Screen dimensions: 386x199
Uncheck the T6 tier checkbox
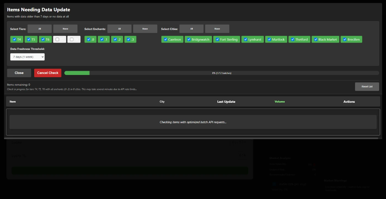point(43,39)
